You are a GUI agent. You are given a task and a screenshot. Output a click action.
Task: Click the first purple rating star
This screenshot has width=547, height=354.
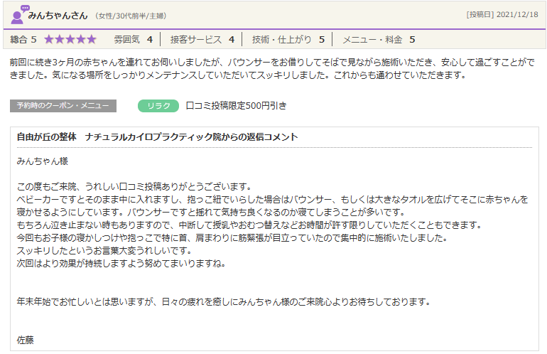50,40
